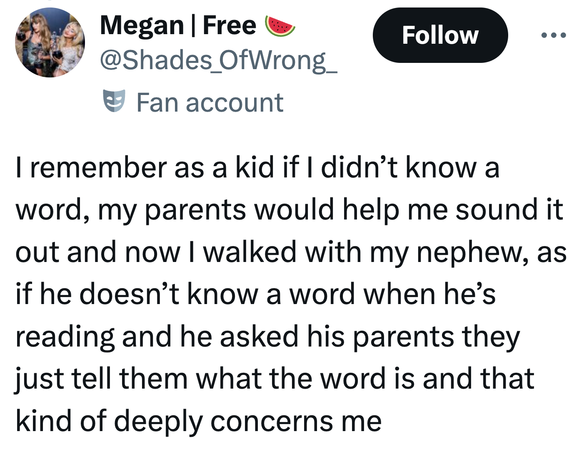
Task: Click the black Follow button
Action: [x=440, y=35]
